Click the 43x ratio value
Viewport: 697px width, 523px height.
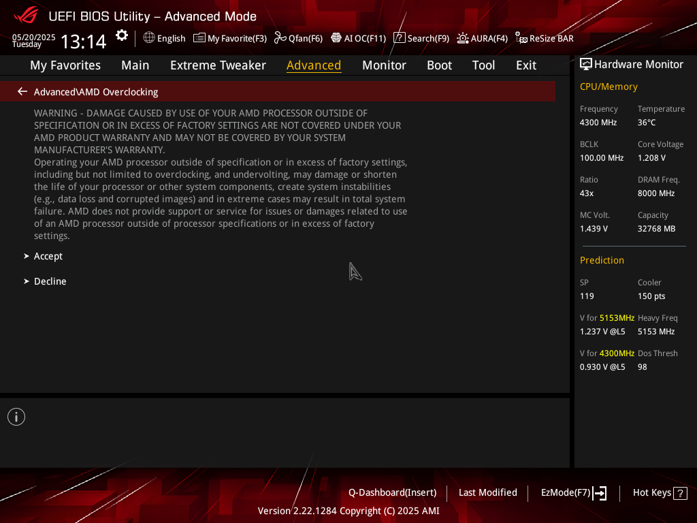(x=587, y=193)
